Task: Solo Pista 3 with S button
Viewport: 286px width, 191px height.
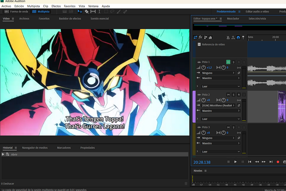Action: pos(233,127)
